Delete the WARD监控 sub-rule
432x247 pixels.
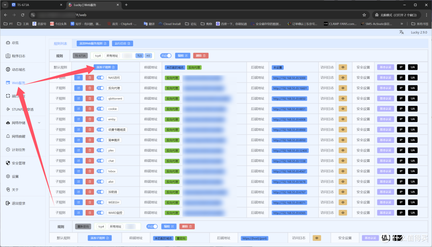coord(90,213)
